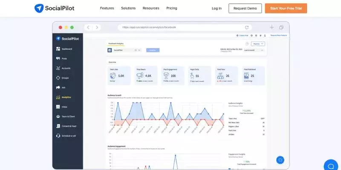
Task: Select the Facebook Analytics tab
Action: pos(116,44)
